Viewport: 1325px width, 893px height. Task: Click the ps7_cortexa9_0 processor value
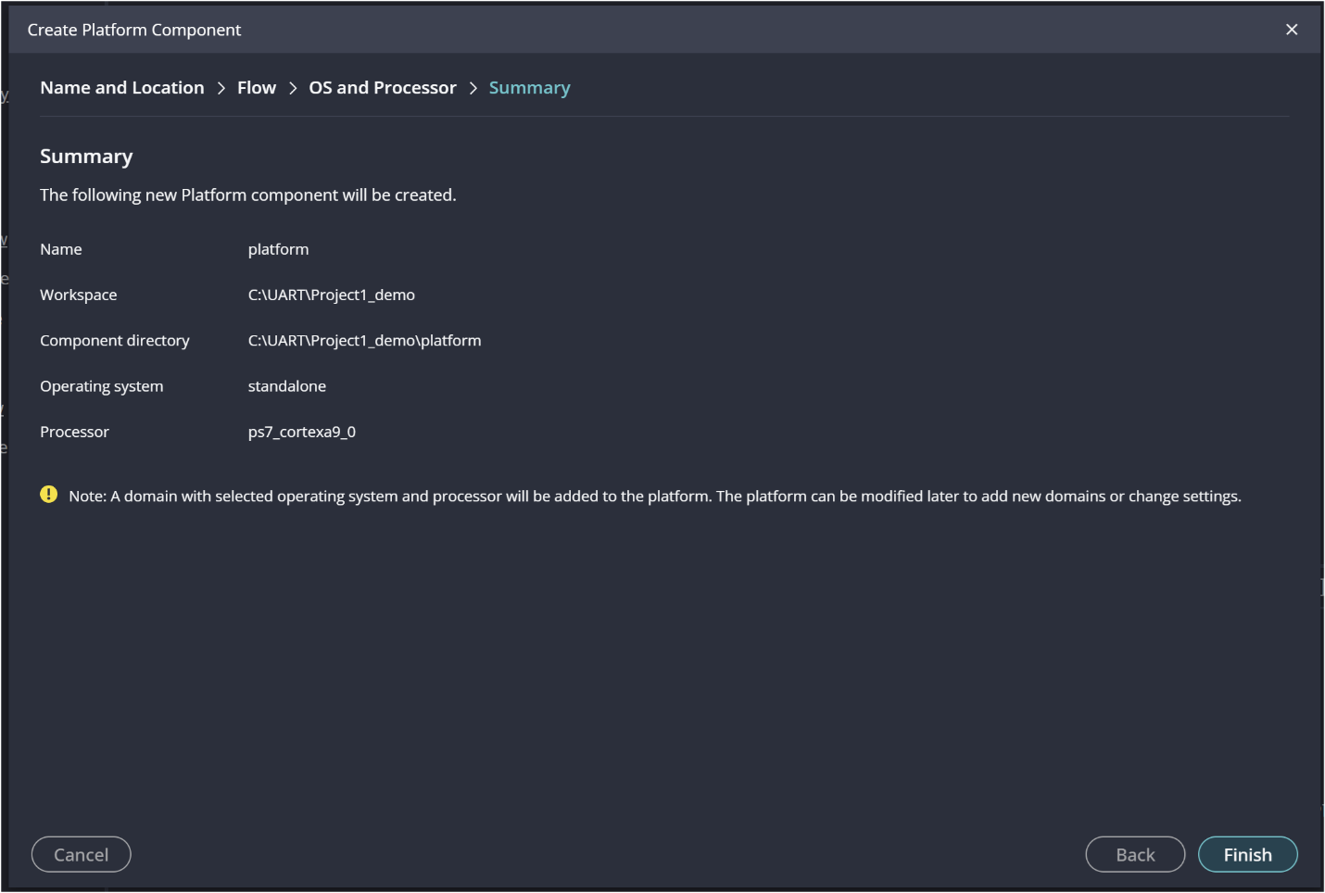click(302, 431)
